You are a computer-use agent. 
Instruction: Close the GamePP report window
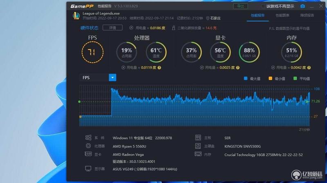[321, 6]
